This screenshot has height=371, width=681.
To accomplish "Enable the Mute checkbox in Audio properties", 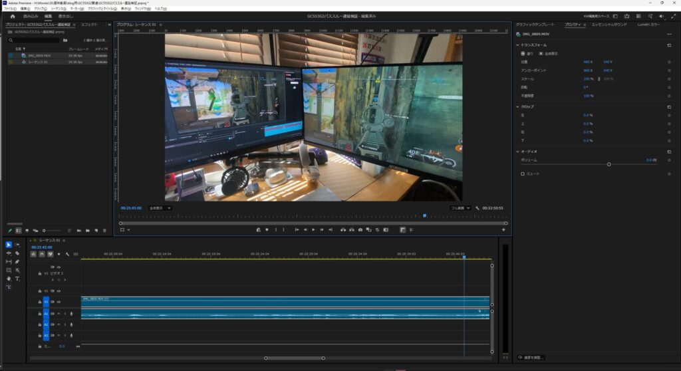I will pos(523,174).
